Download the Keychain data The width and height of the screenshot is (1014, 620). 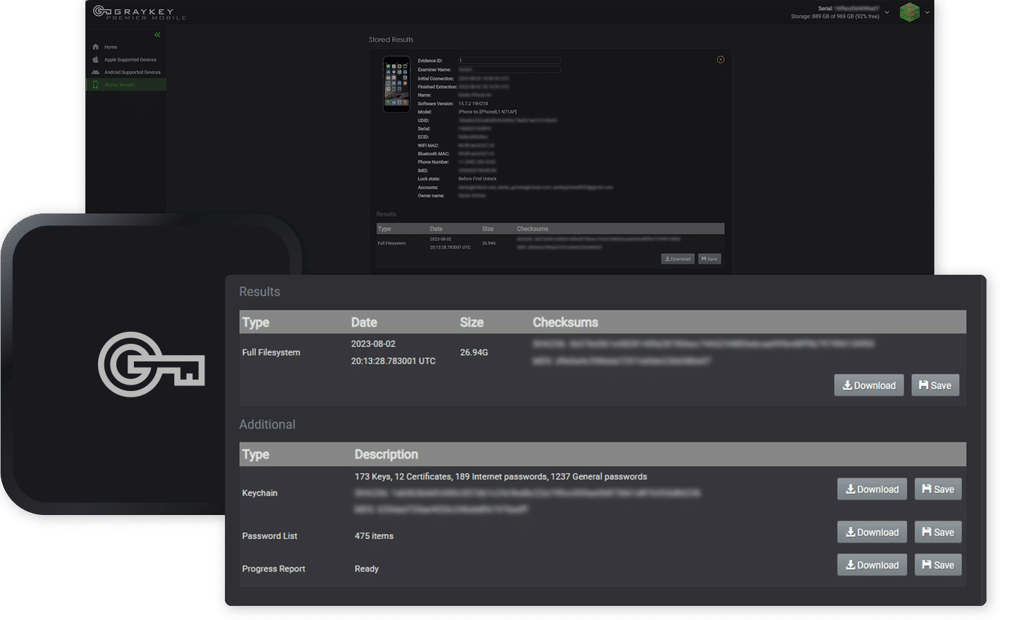point(872,490)
